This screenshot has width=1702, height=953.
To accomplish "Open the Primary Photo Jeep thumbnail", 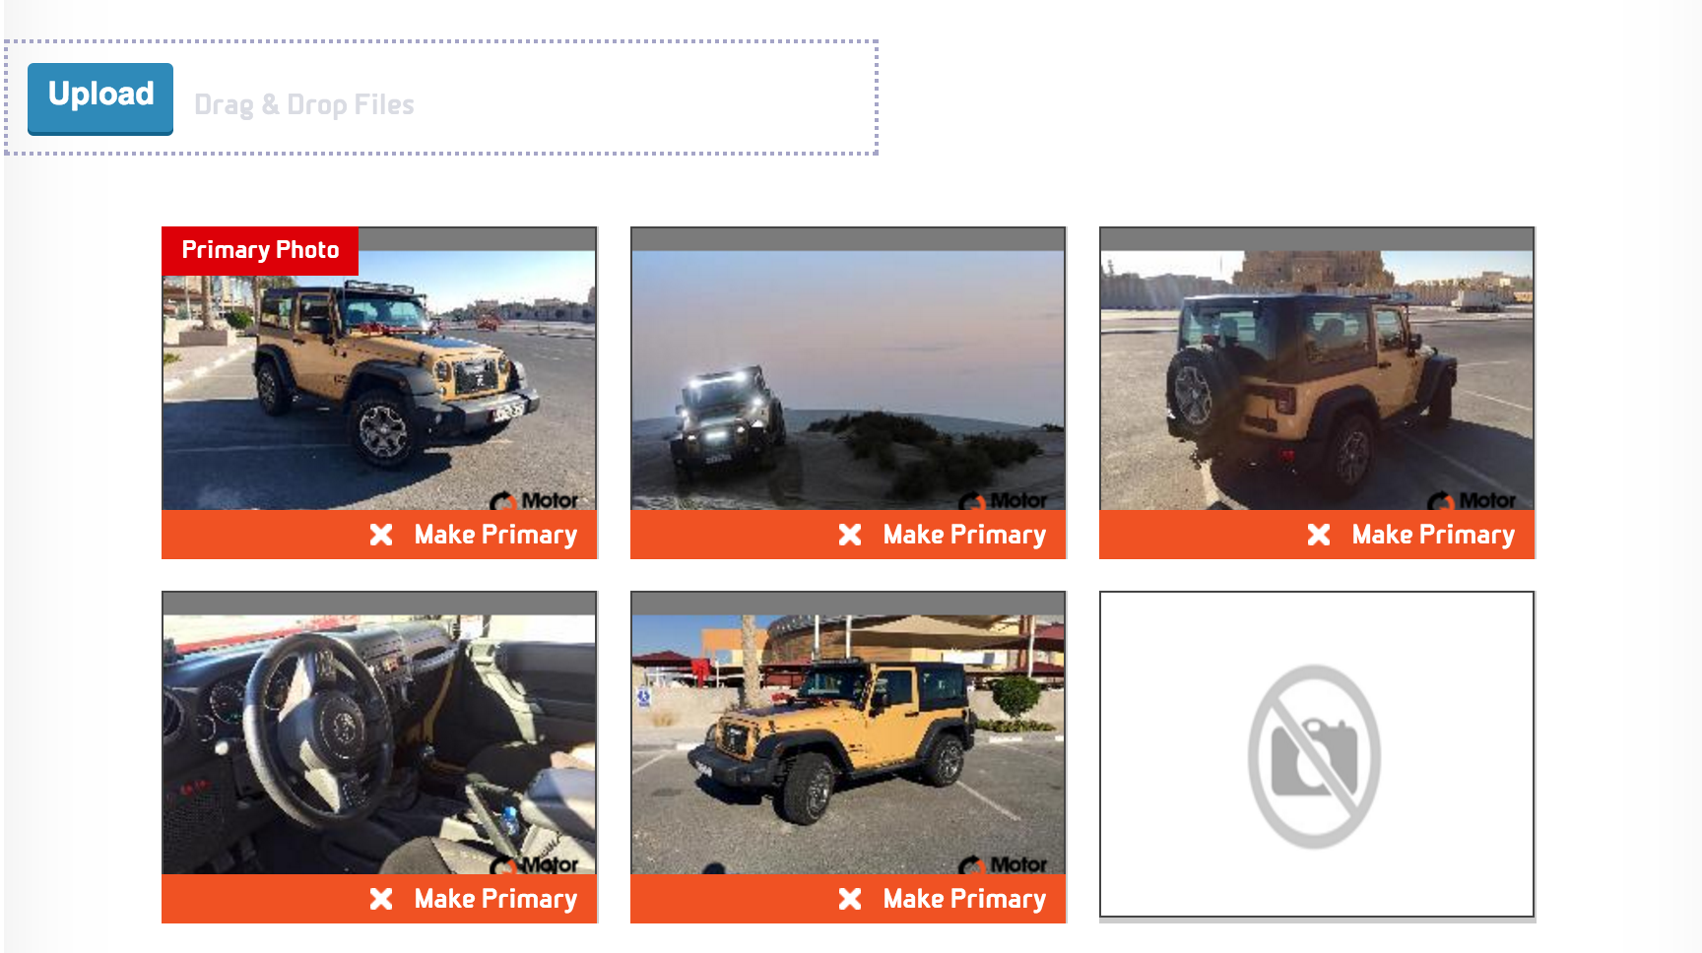I will click(379, 380).
